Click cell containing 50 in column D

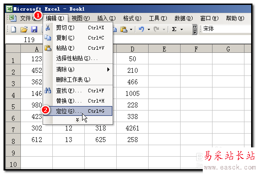pos(132,59)
